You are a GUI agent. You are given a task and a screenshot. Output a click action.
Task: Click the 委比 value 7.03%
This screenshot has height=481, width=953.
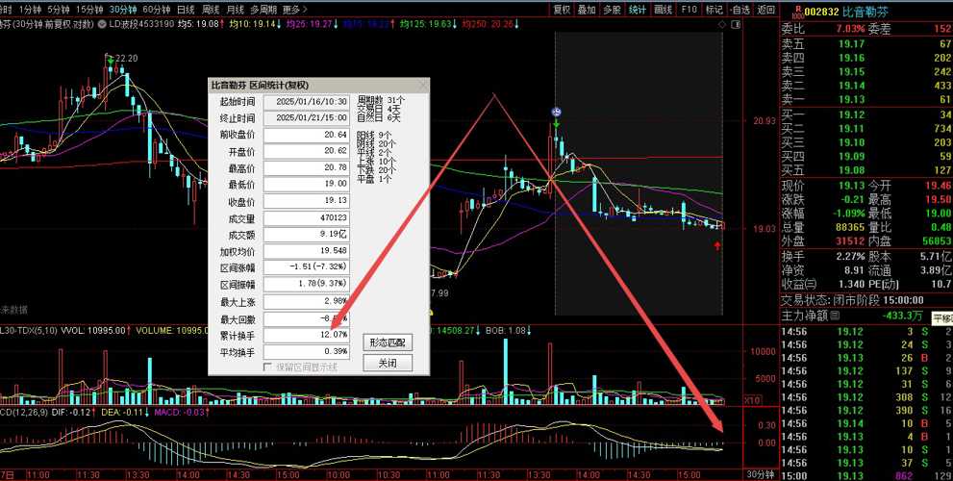coord(851,29)
